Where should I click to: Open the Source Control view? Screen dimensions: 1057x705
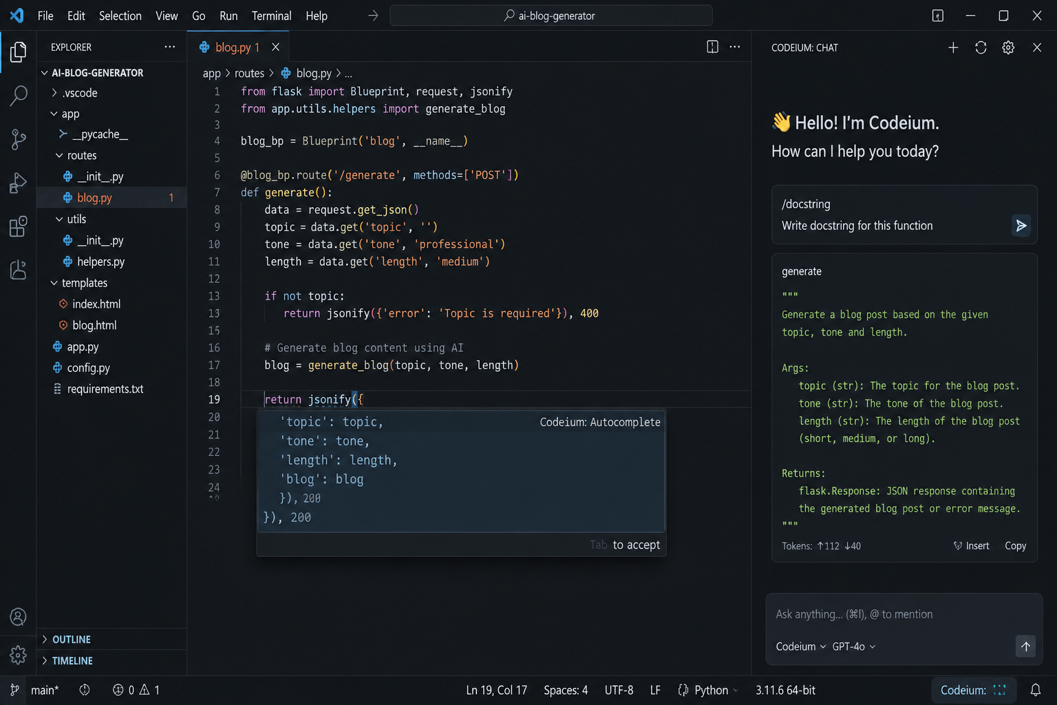pyautogui.click(x=19, y=140)
